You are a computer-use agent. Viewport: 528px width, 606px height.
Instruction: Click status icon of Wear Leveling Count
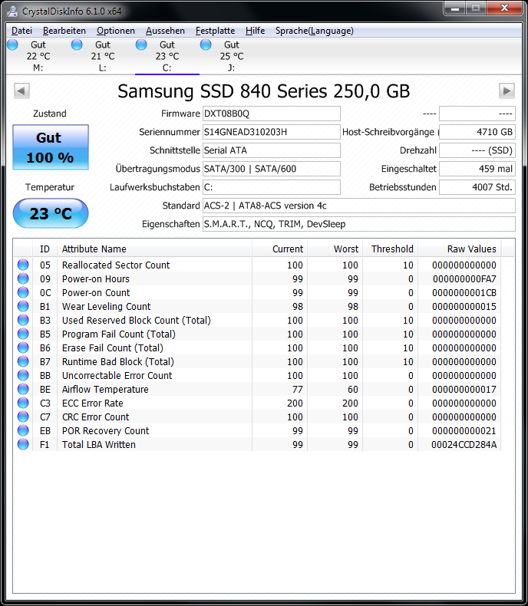point(23,306)
